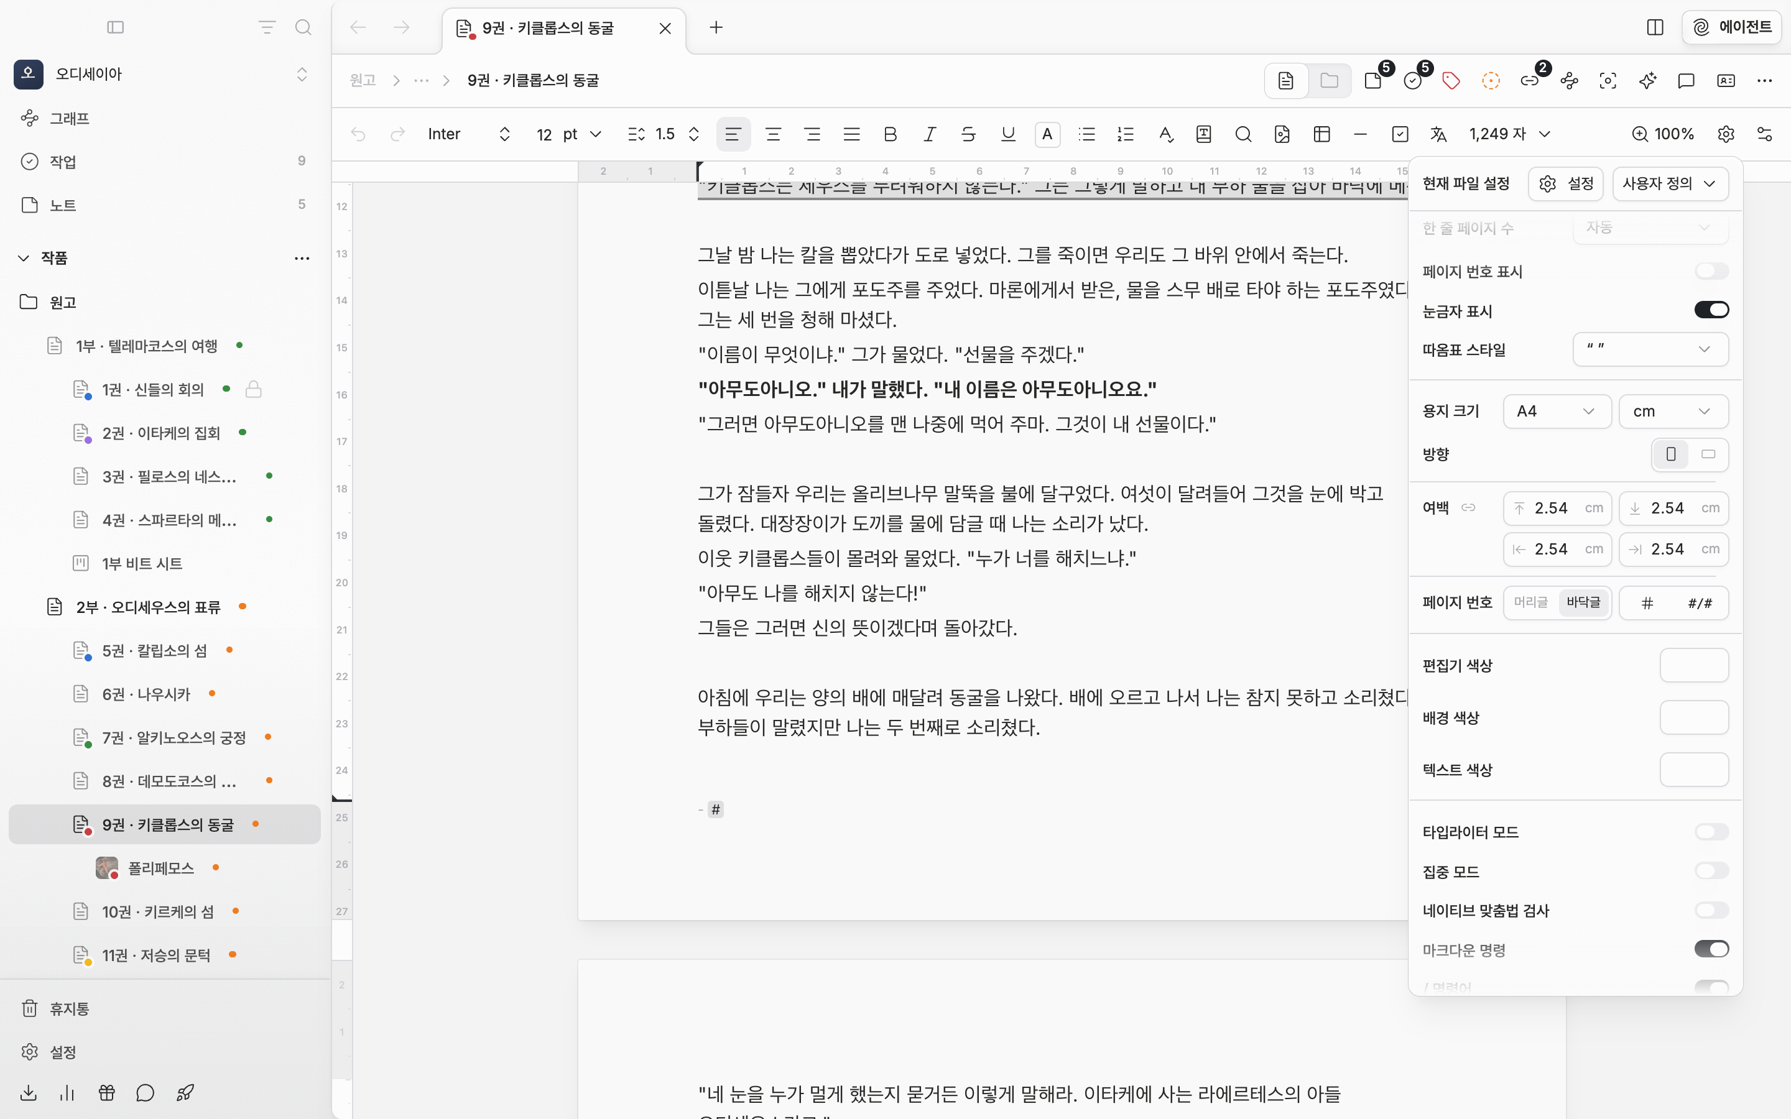
Task: Toggle the sidebar panel icon
Action: (x=116, y=27)
